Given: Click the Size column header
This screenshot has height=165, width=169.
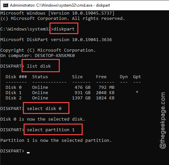Looking at the screenshot, I should click(x=77, y=77).
